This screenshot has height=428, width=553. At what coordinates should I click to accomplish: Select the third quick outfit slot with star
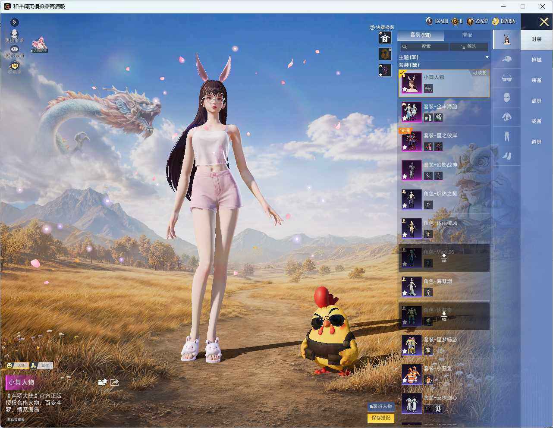click(x=385, y=70)
